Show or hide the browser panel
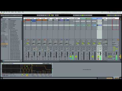 (x=1, y=17)
